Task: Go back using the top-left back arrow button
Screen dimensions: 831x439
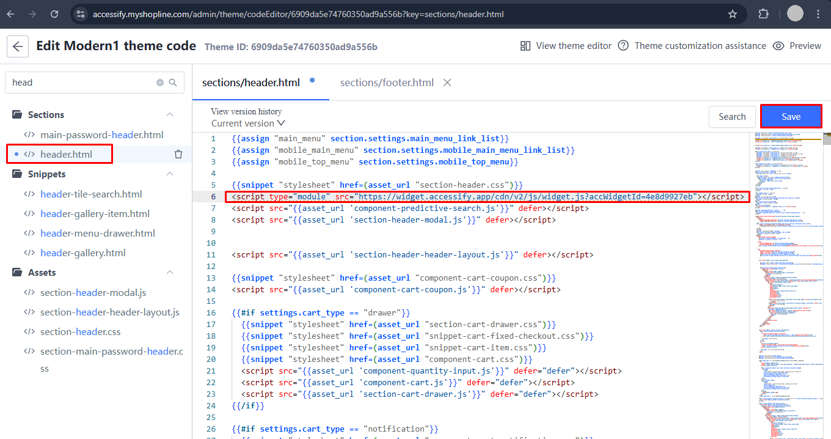Action: point(17,45)
